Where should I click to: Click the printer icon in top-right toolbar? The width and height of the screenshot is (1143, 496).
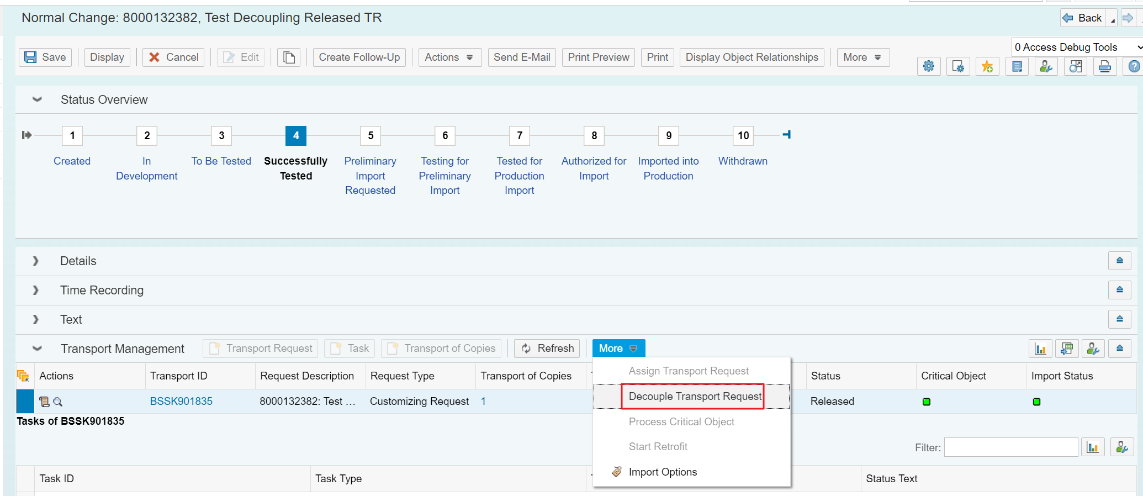click(x=1104, y=67)
